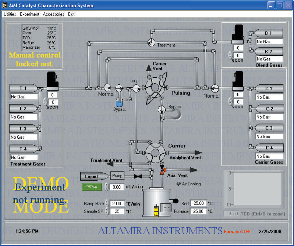Adjust the liquid flow rate stepper
The width and height of the screenshot is (294, 246).
pos(107,187)
